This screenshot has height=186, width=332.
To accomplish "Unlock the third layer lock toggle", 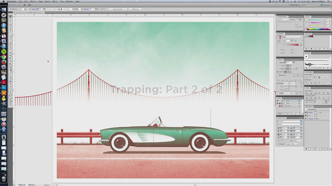I will pyautogui.click(x=280, y=106).
